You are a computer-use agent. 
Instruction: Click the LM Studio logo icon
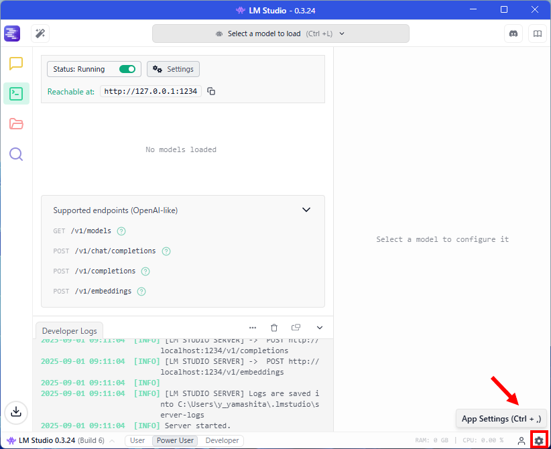12,34
